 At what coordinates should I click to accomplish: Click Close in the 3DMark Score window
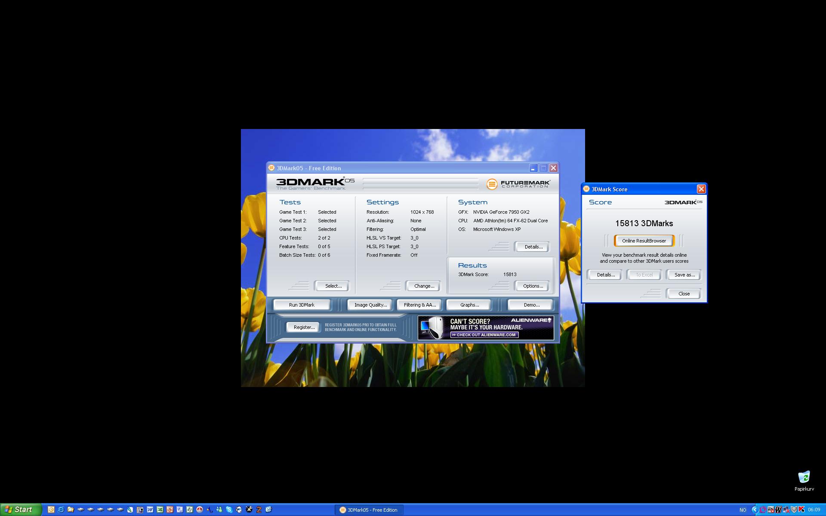pos(684,294)
